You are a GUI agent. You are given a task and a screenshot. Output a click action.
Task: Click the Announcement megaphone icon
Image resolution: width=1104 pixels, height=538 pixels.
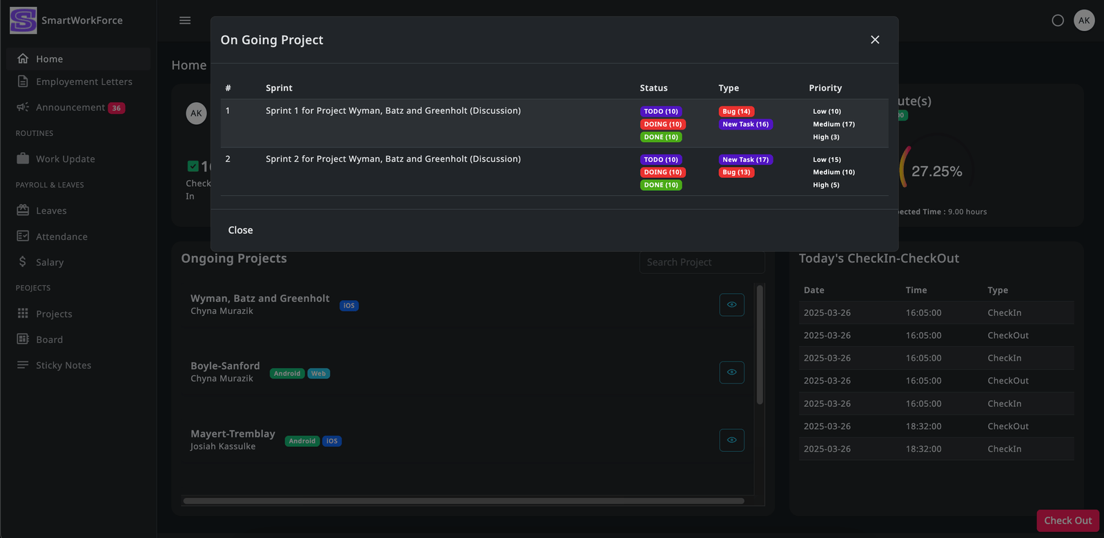click(x=23, y=107)
